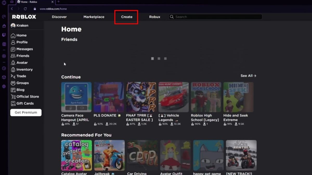Open the Create menu item
Image resolution: width=312 pixels, height=175 pixels.
[127, 17]
